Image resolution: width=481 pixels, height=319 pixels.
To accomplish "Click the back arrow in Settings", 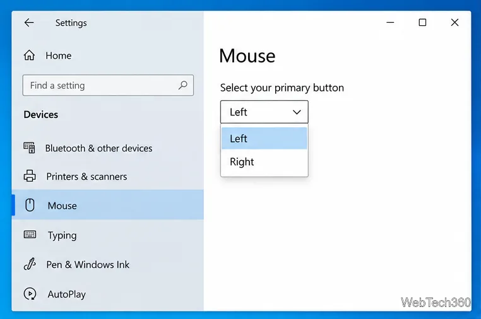I will coord(29,23).
